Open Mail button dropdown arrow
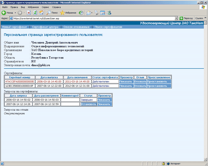208x166 pixels. pos(92,13)
